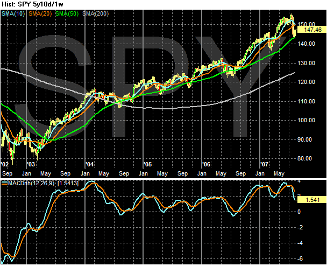Click the '04 year marker
This screenshot has height=266, width=327.
(90, 164)
